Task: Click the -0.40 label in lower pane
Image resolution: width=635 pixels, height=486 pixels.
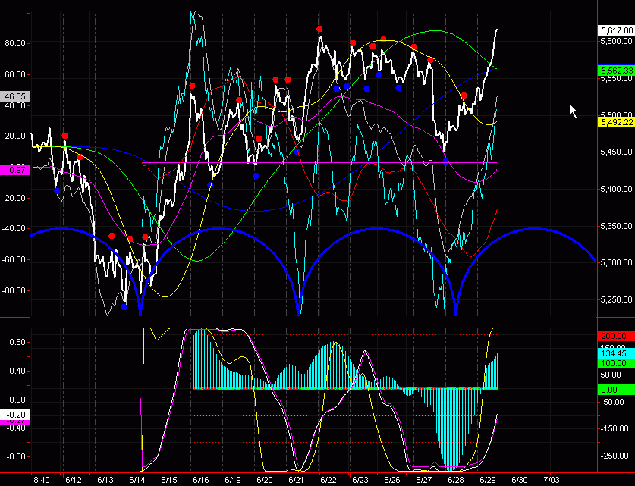Action: [x=16, y=428]
